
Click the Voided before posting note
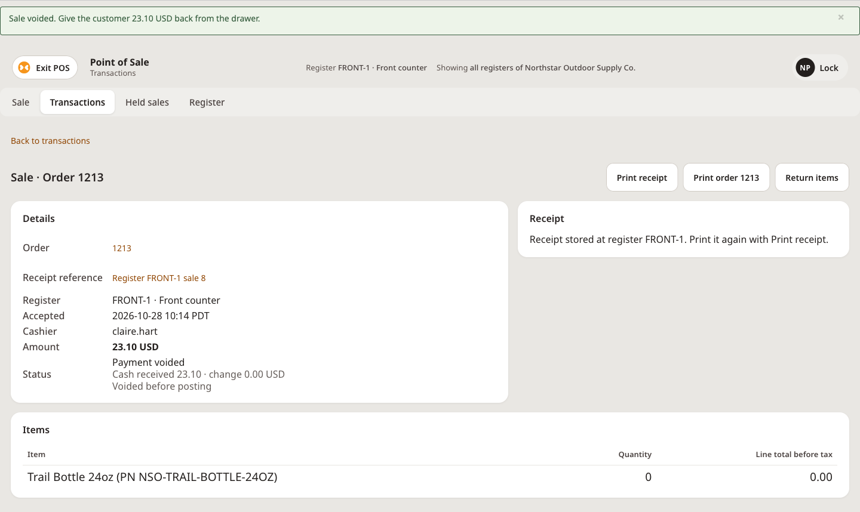coord(162,386)
